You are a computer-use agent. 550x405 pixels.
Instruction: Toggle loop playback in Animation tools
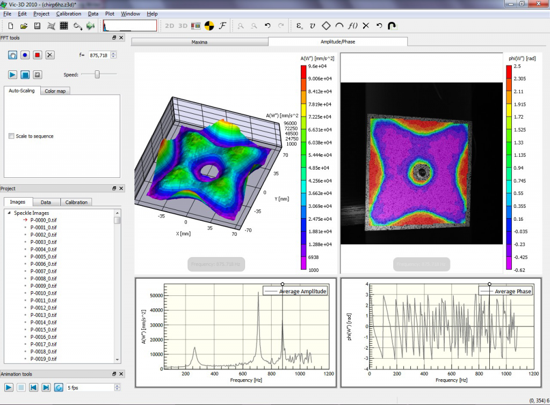coord(59,387)
